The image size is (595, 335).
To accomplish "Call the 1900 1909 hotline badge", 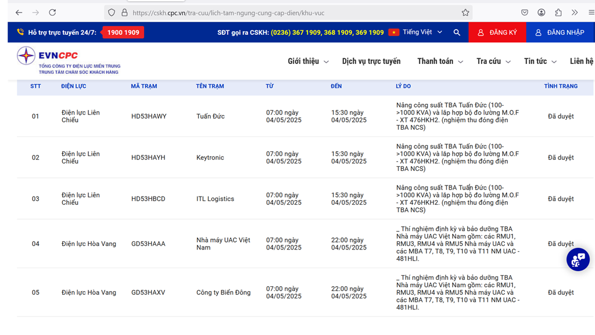I will pyautogui.click(x=123, y=33).
